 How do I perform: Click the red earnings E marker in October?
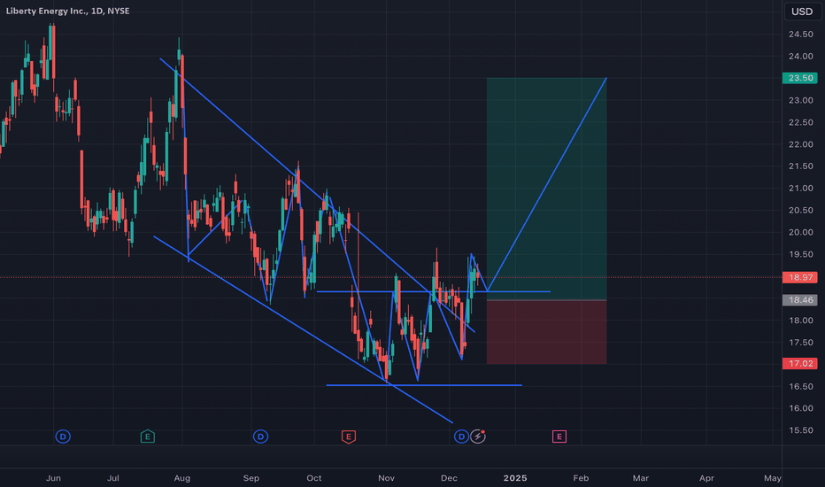pos(348,437)
